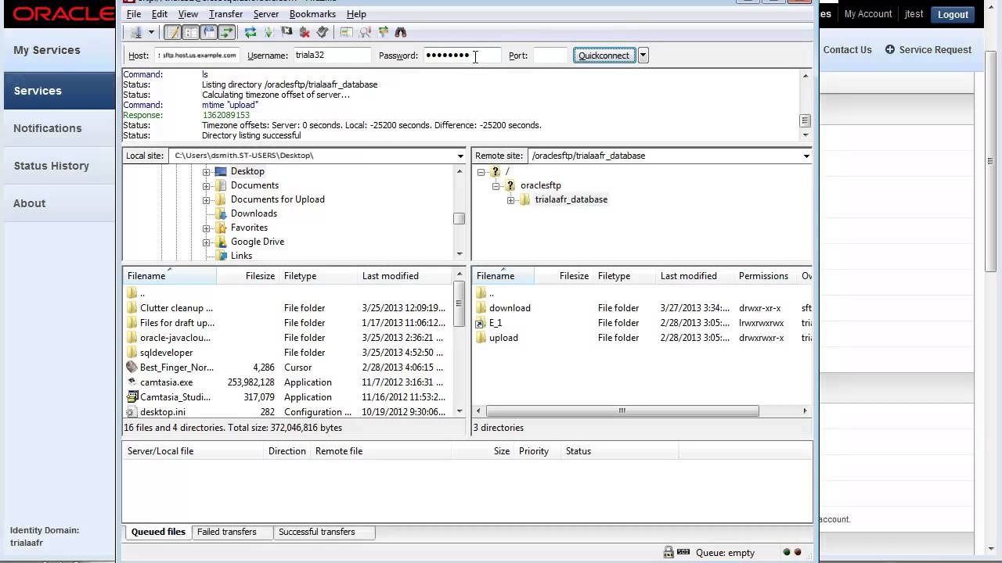Toggle the transfer queue display

226,32
